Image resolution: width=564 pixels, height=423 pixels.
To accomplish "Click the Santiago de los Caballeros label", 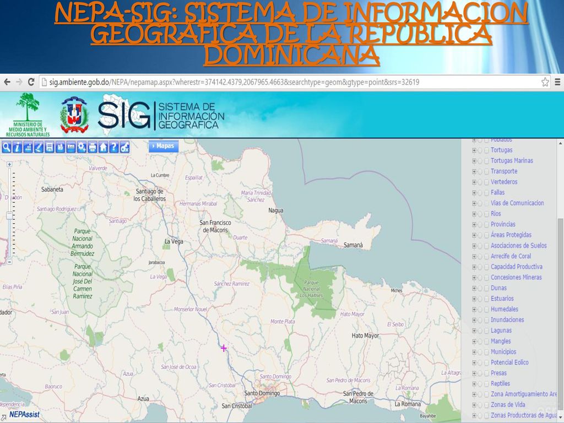I will tap(150, 195).
